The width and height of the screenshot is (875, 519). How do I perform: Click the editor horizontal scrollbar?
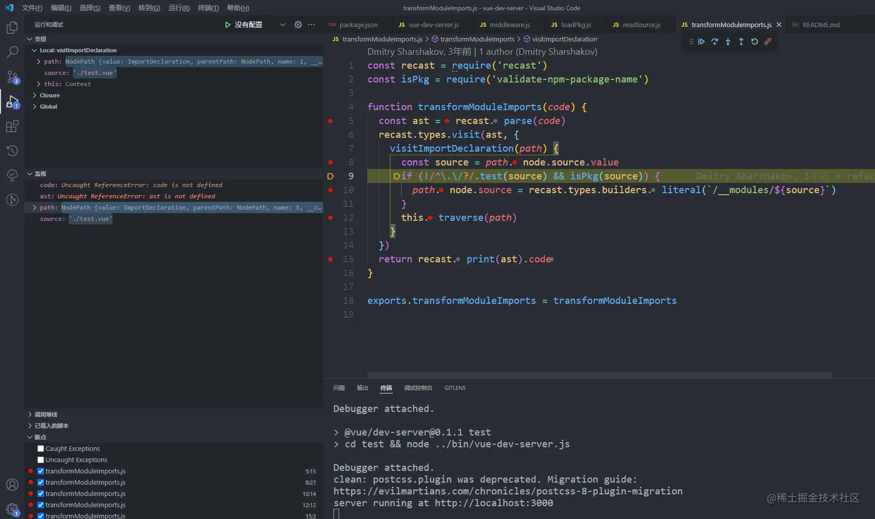(x=599, y=375)
